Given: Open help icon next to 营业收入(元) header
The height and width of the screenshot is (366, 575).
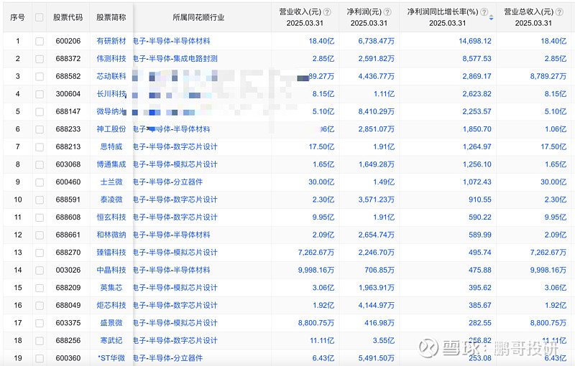Looking at the screenshot, I should click(327, 12).
